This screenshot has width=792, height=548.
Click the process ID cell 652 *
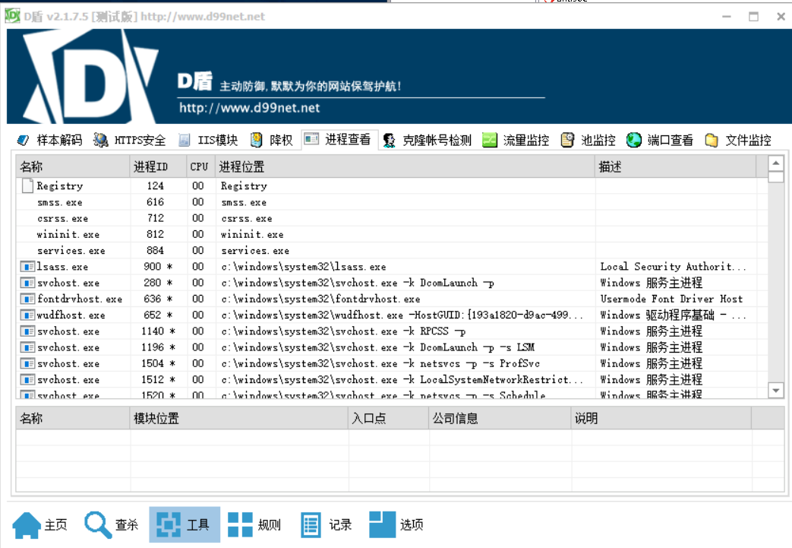(x=158, y=315)
